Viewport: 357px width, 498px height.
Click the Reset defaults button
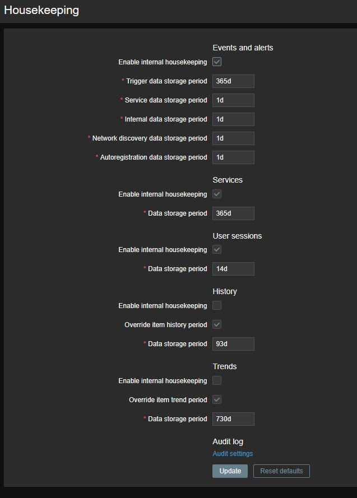[281, 471]
